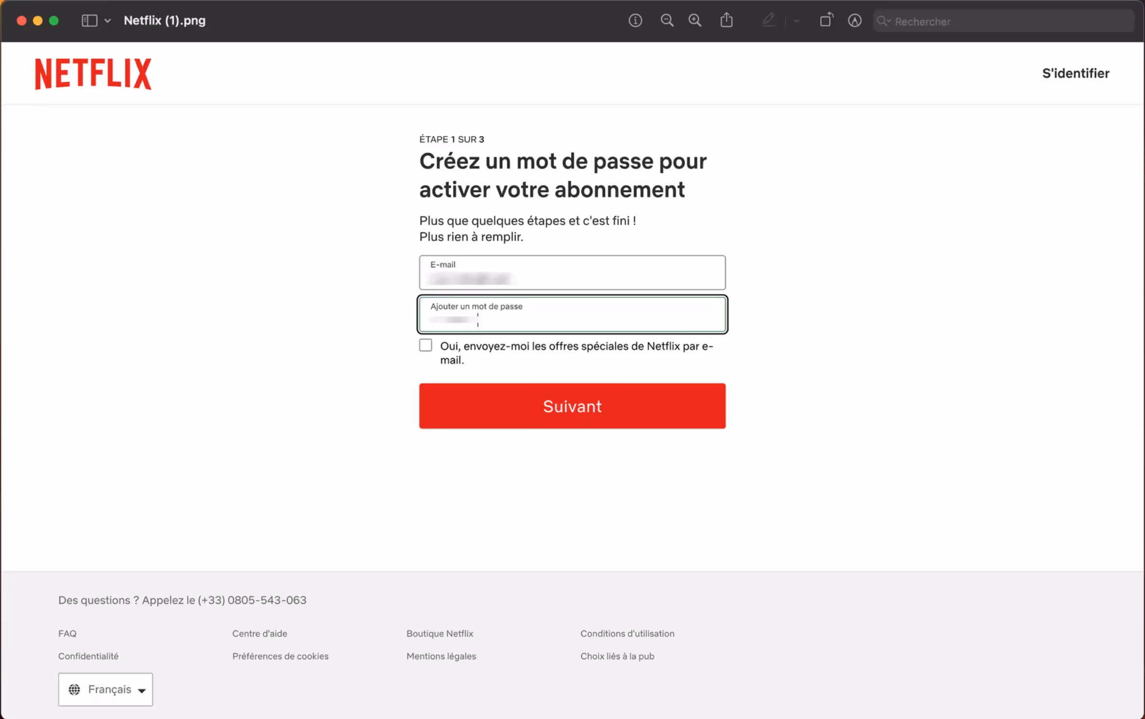Open the FAQ footer link
This screenshot has height=719, width=1145.
pos(68,633)
